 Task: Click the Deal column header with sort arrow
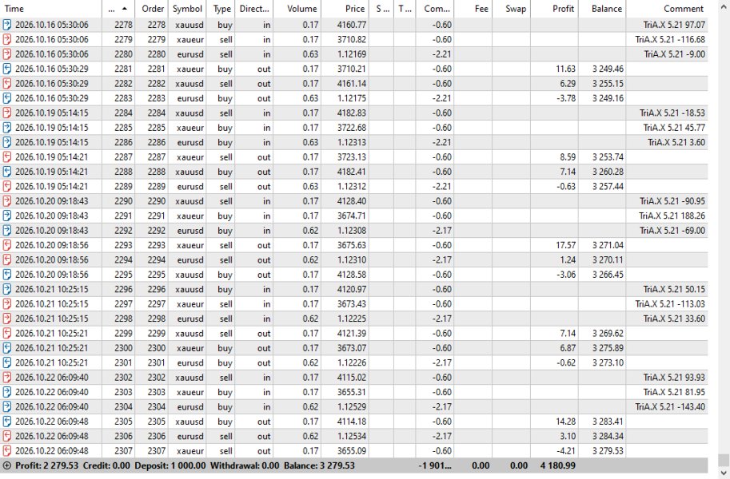click(x=118, y=8)
